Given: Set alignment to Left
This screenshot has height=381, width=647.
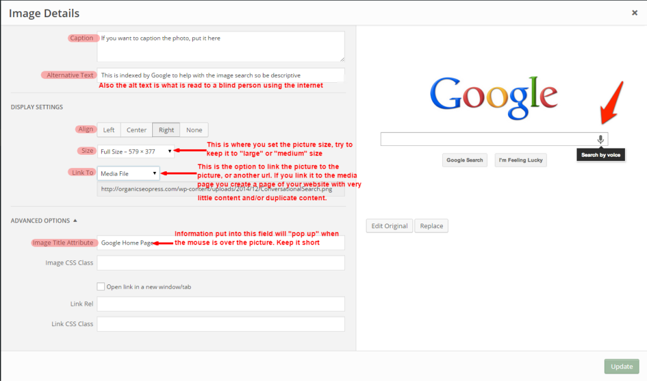Looking at the screenshot, I should tap(109, 130).
